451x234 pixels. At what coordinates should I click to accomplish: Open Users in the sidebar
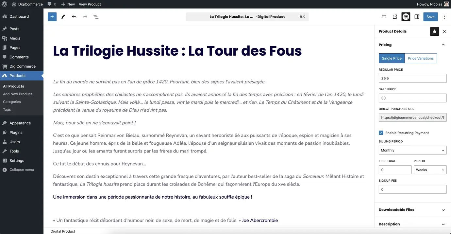22,142
